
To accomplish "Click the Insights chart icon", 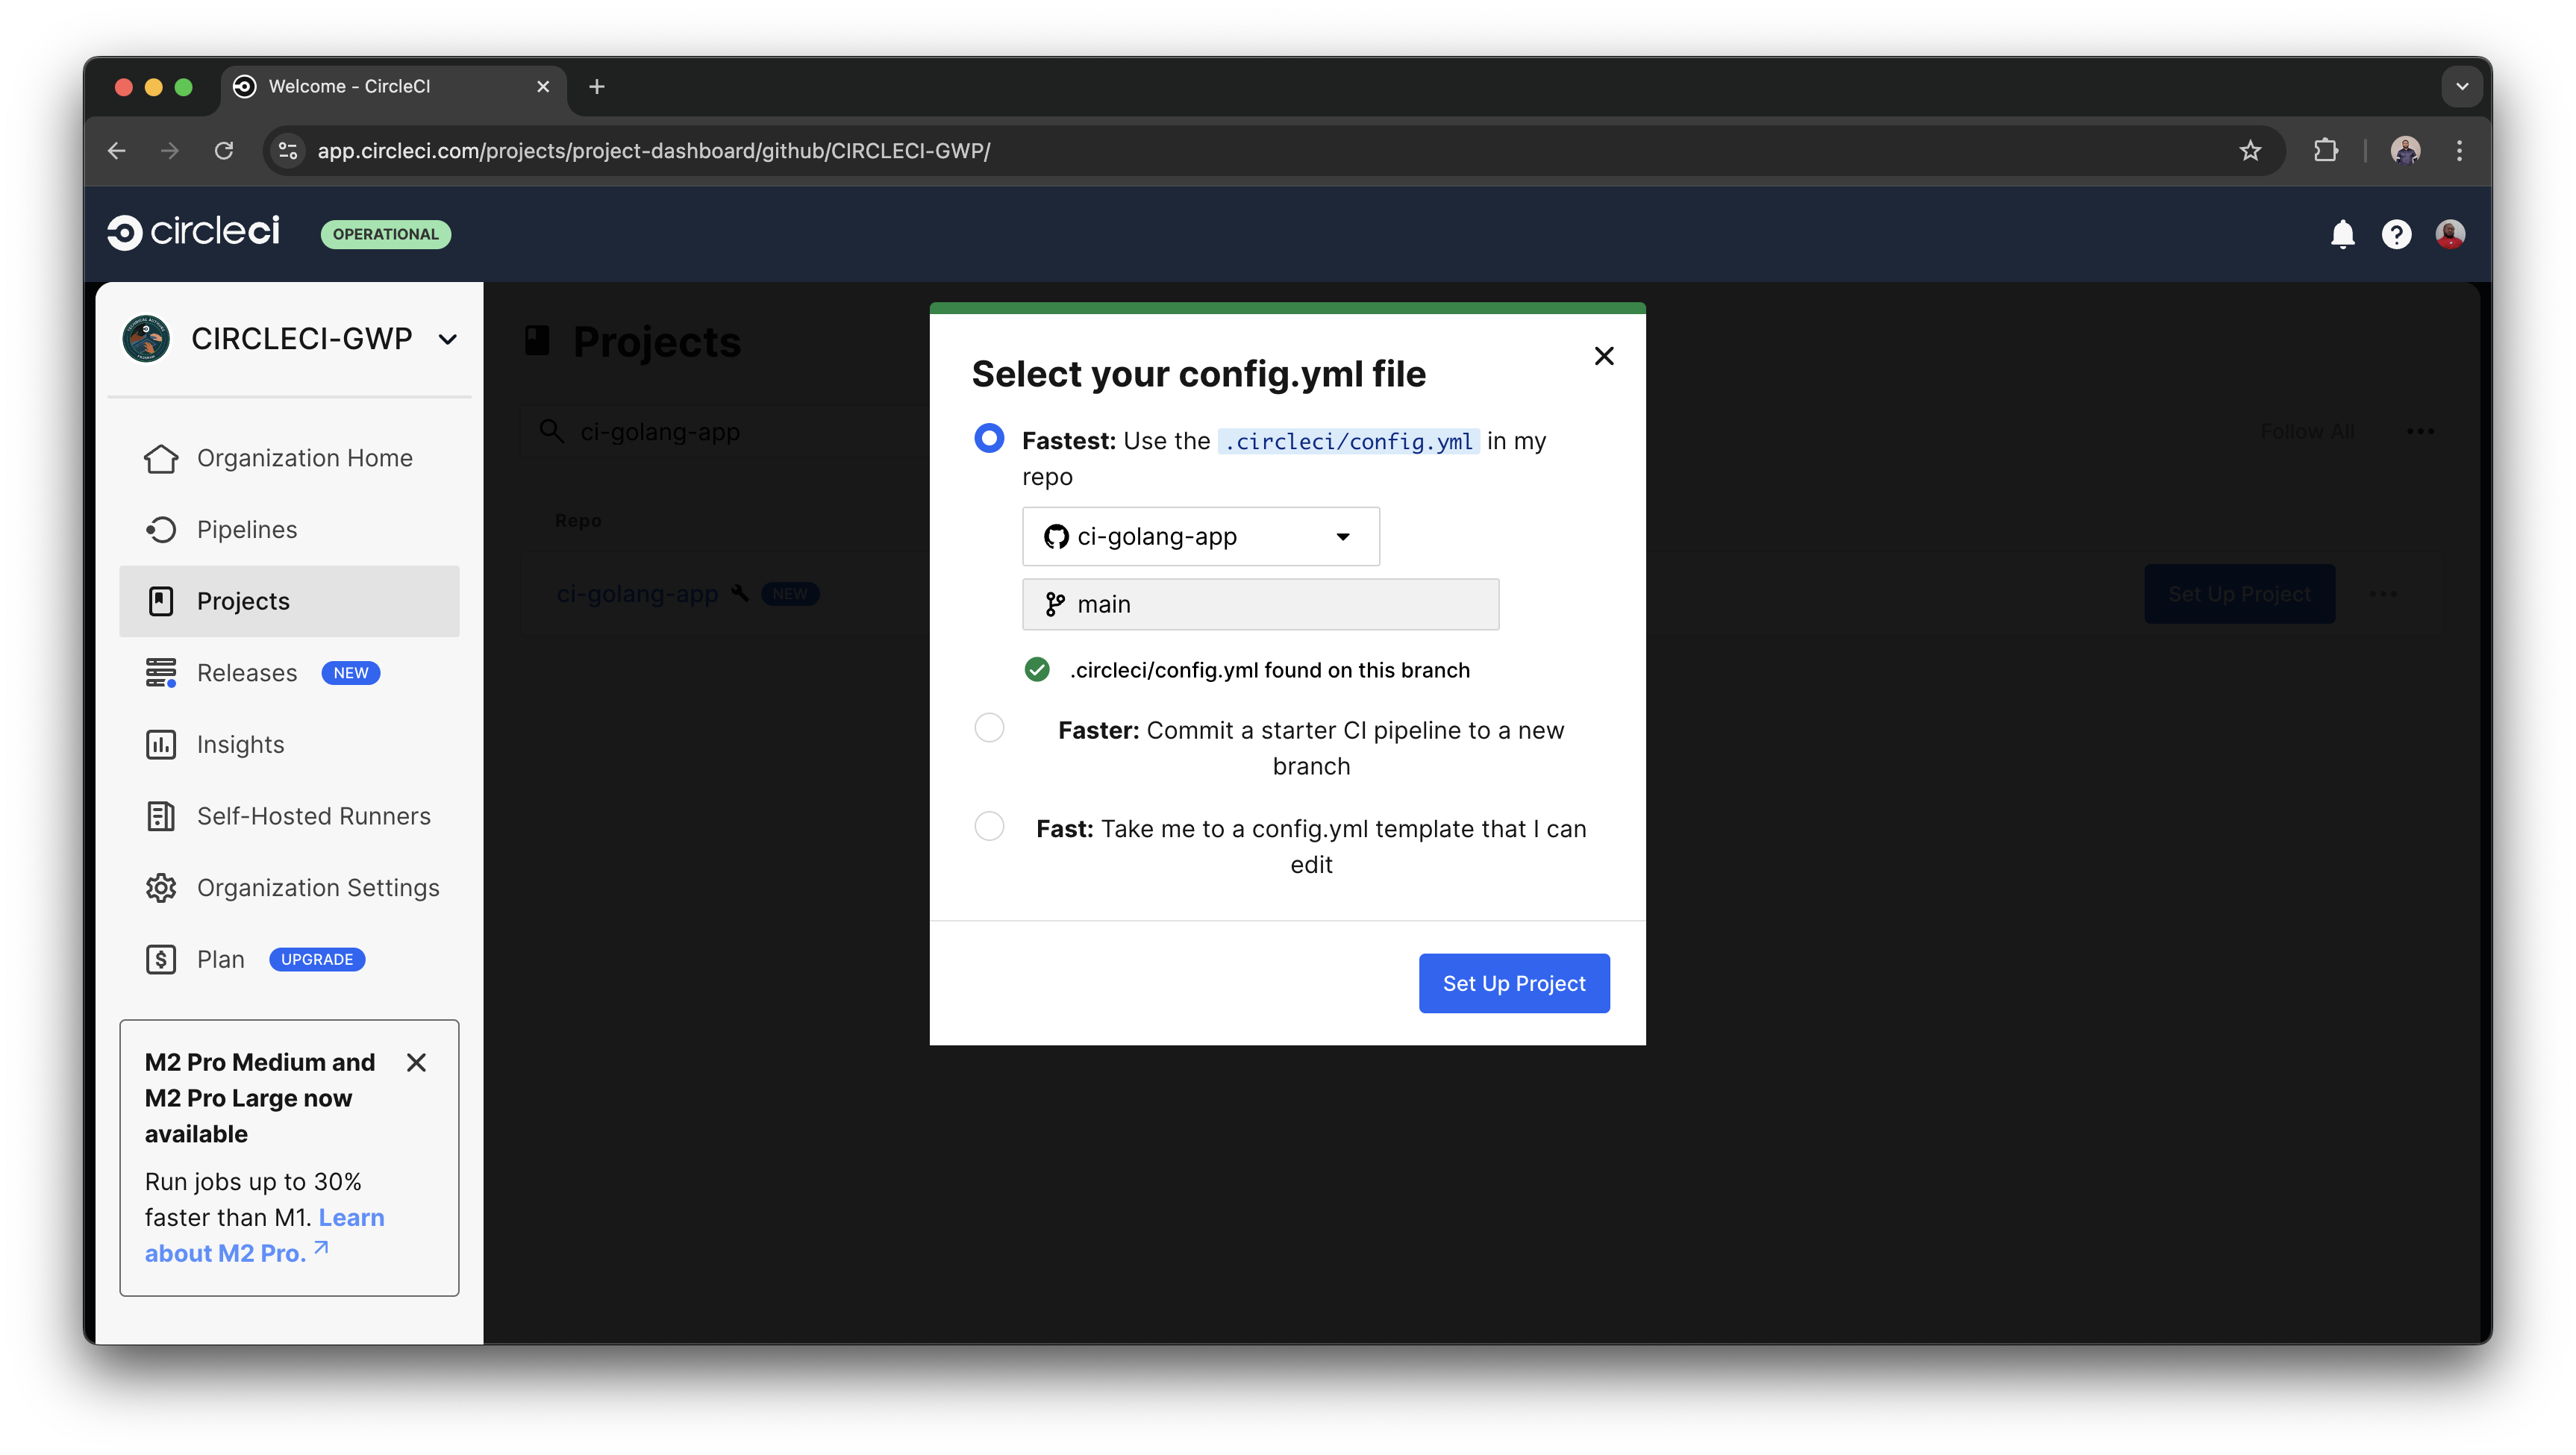I will coord(161,744).
